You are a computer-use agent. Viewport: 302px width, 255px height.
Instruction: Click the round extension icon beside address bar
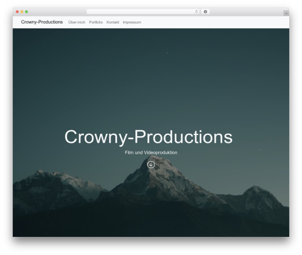(205, 11)
